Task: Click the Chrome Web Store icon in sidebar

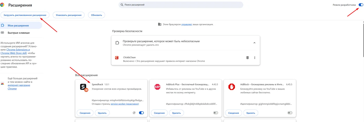Action: point(3,84)
